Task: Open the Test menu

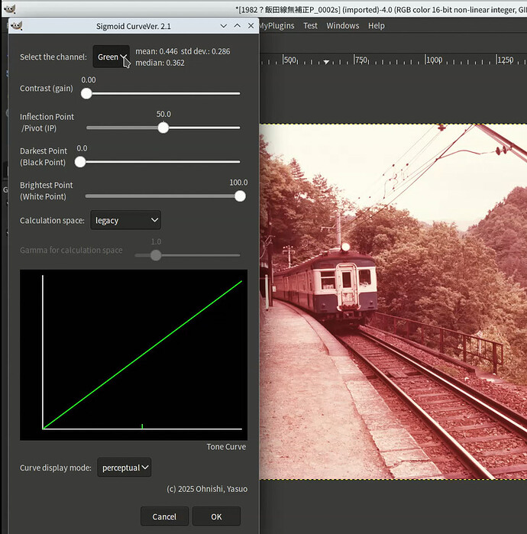Action: [310, 25]
